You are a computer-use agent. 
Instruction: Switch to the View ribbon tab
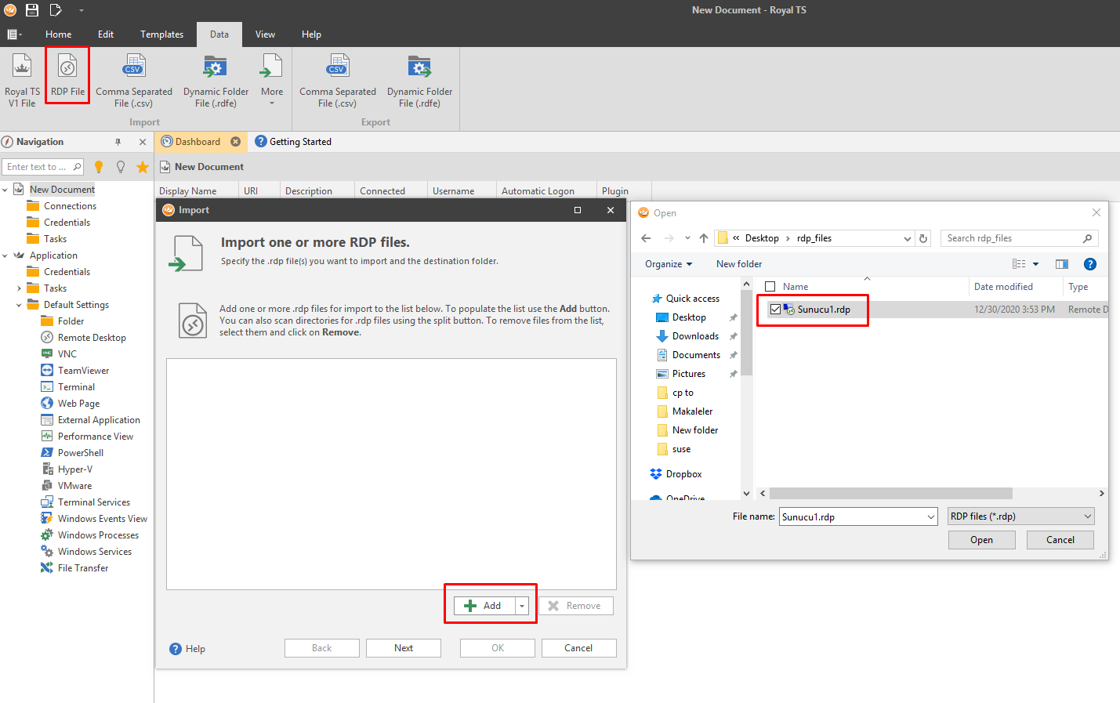[265, 34]
